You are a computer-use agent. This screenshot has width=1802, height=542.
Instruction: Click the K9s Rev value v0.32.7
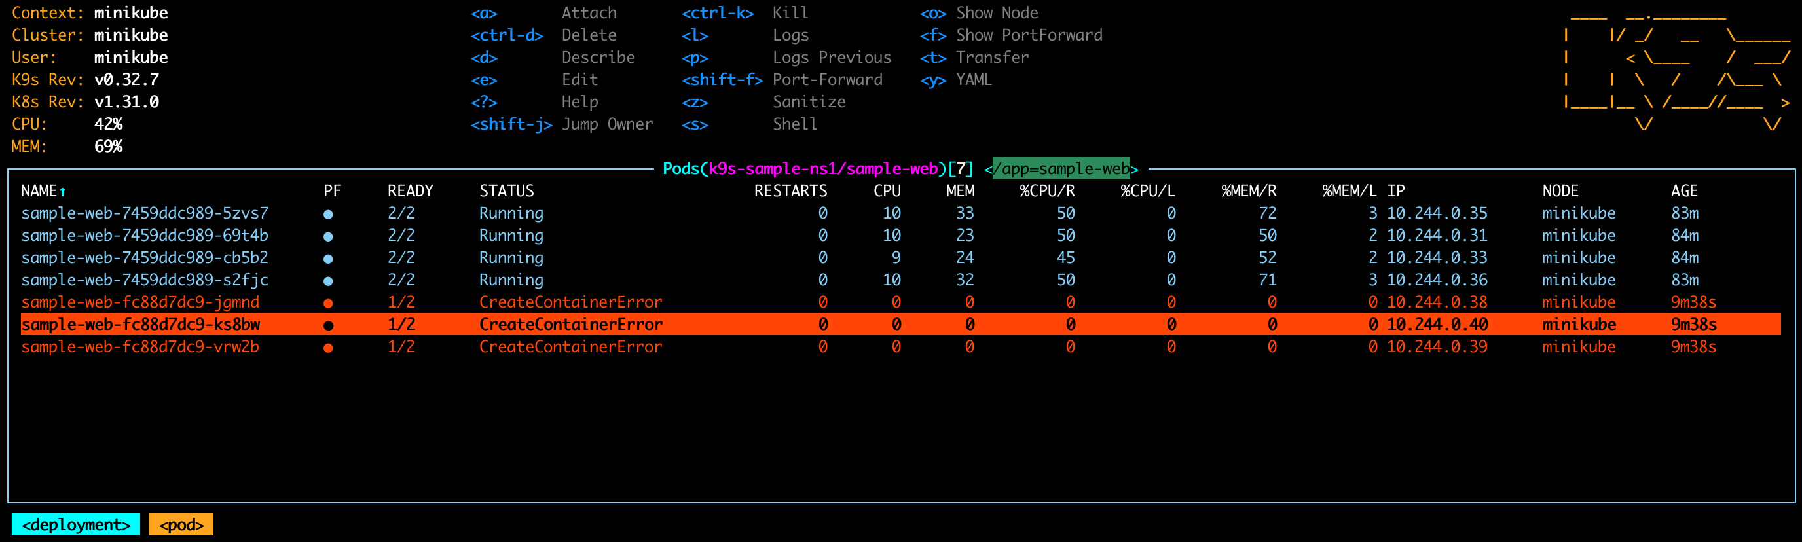tap(126, 80)
